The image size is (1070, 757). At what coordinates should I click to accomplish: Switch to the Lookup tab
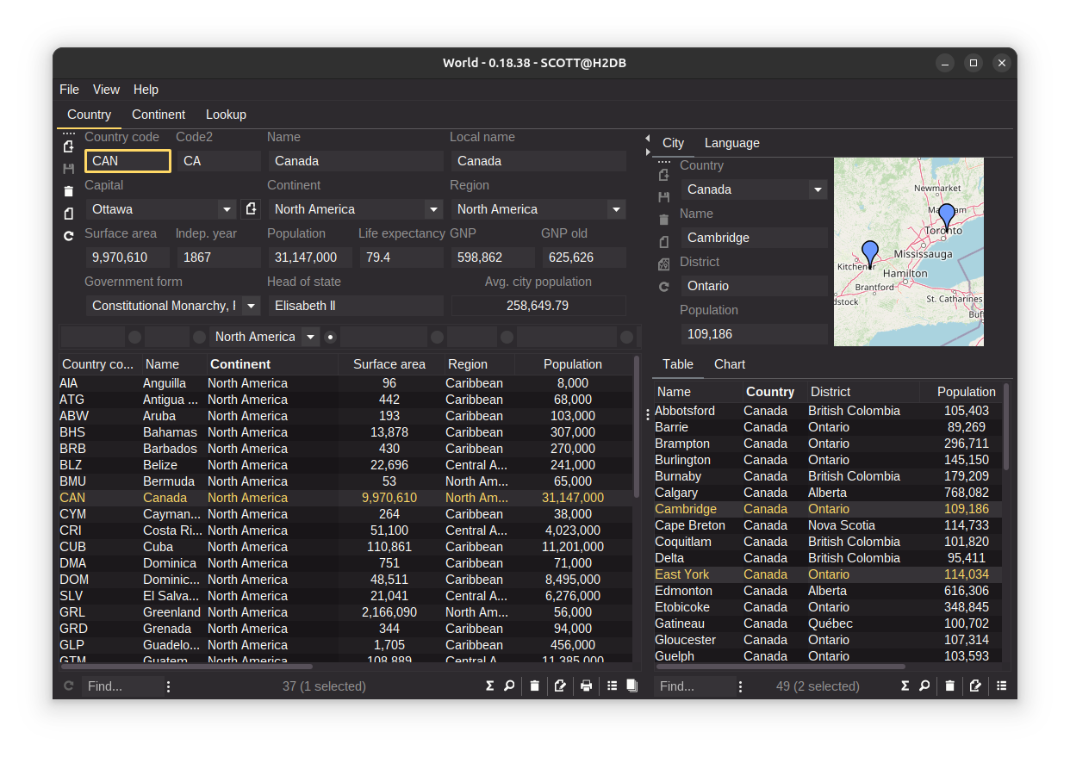(x=226, y=115)
